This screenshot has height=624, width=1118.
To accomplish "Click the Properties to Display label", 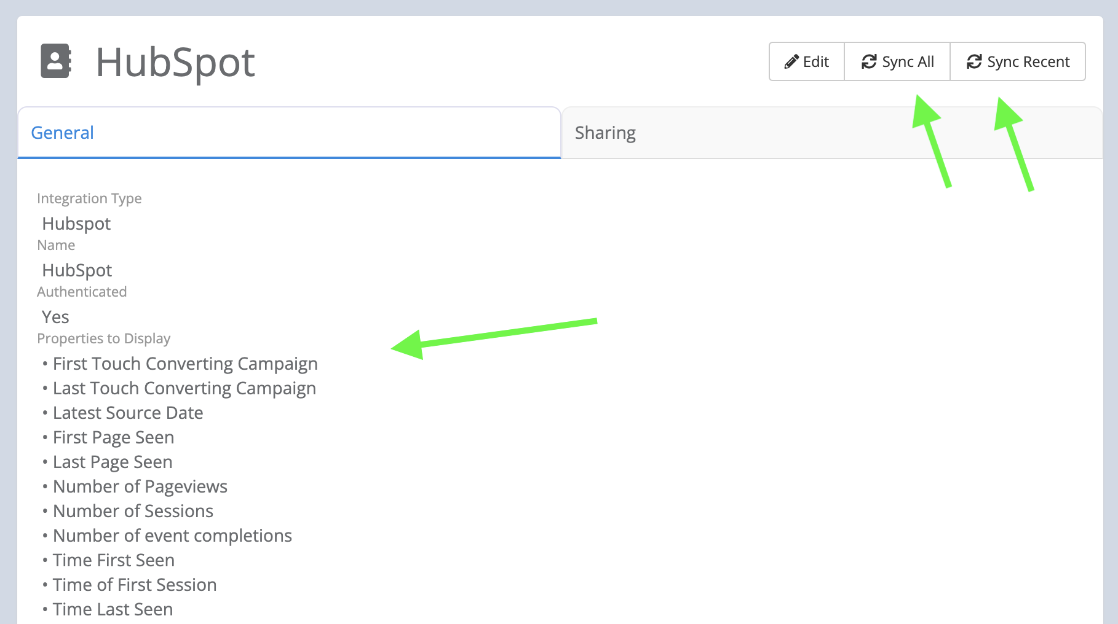I will (103, 338).
